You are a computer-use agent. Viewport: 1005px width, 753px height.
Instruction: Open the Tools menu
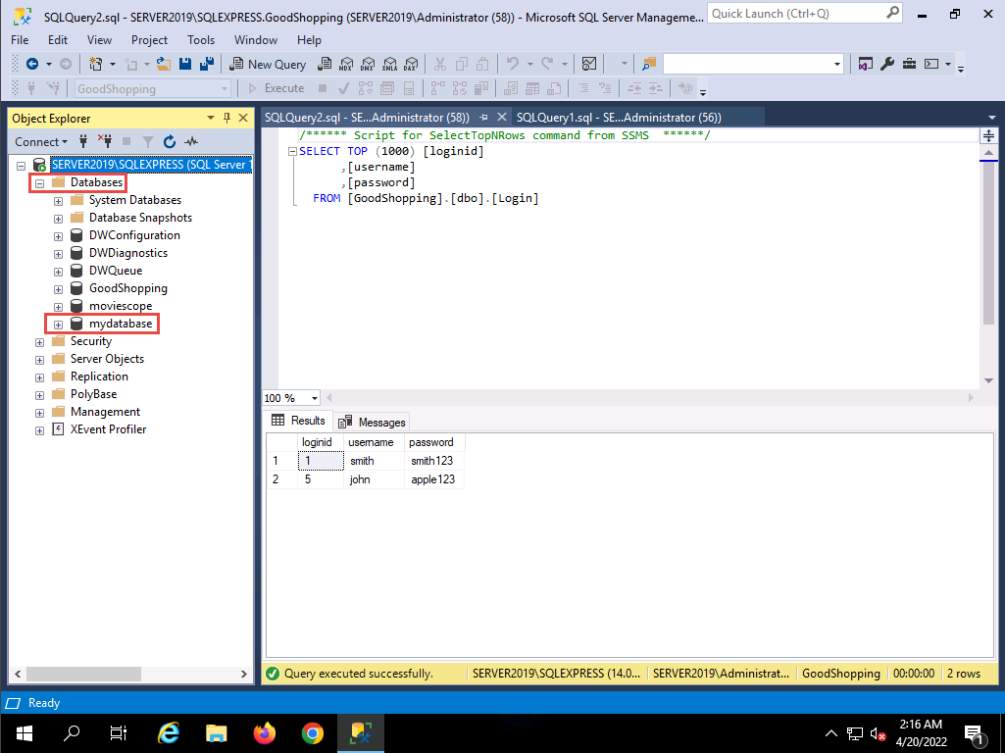coord(201,40)
